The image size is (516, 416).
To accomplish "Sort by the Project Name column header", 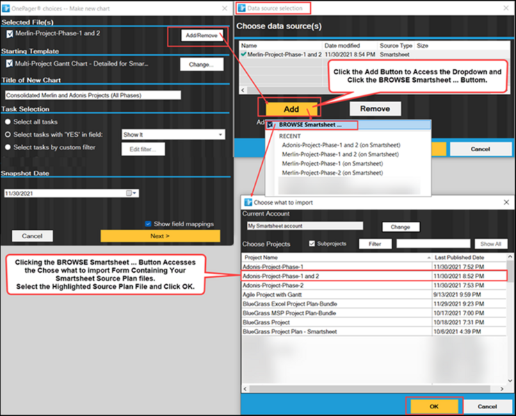I will click(x=337, y=257).
